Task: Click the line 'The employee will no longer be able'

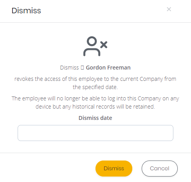Action: click(x=95, y=98)
